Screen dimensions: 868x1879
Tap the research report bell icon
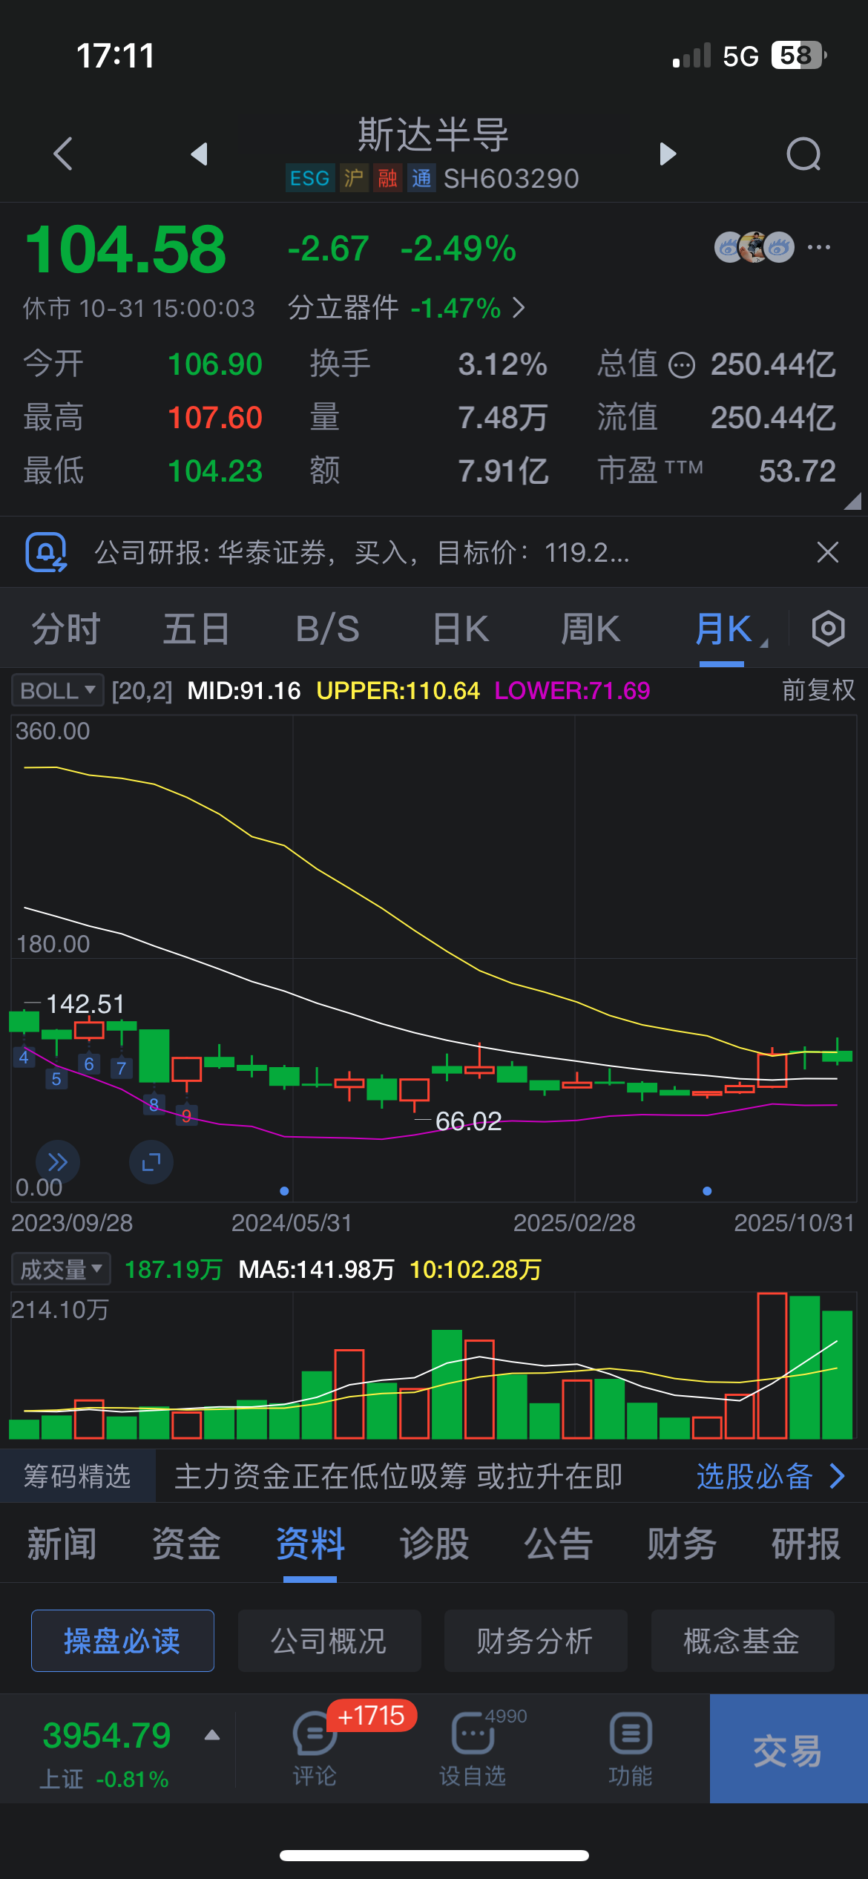tap(46, 553)
